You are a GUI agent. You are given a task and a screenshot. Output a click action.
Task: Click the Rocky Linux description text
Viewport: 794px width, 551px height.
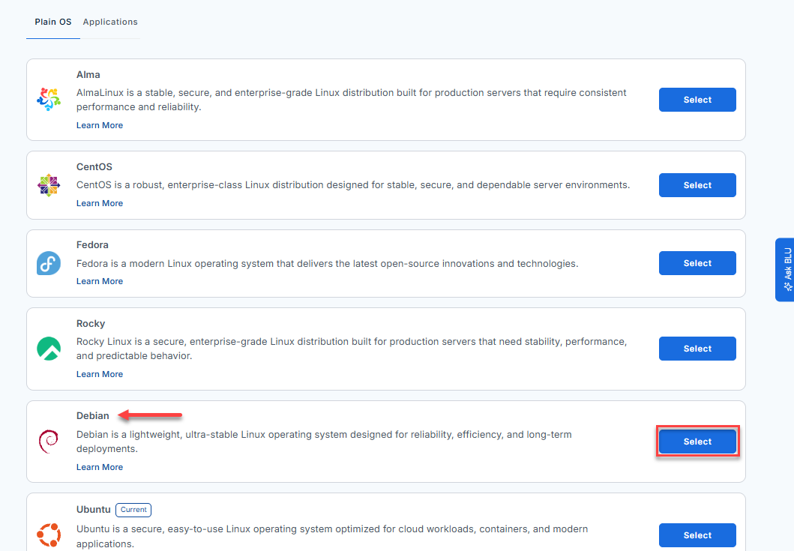pyautogui.click(x=352, y=349)
